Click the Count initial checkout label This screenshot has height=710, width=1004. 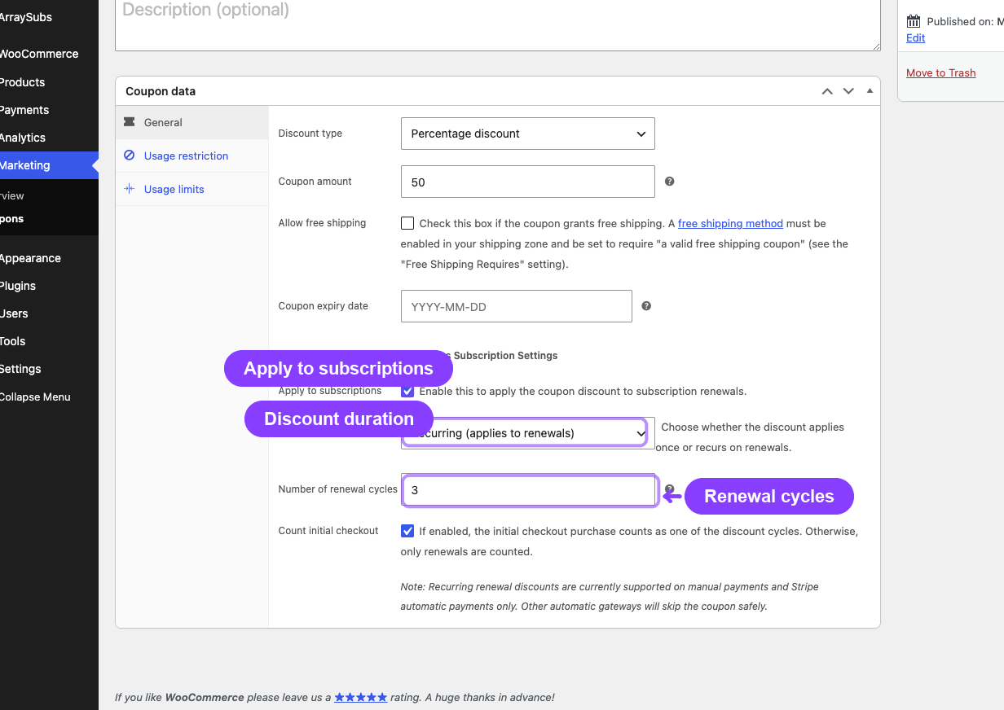[x=328, y=531]
